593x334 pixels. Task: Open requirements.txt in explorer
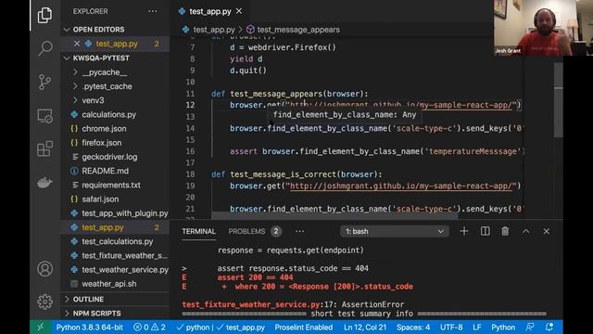tap(115, 185)
